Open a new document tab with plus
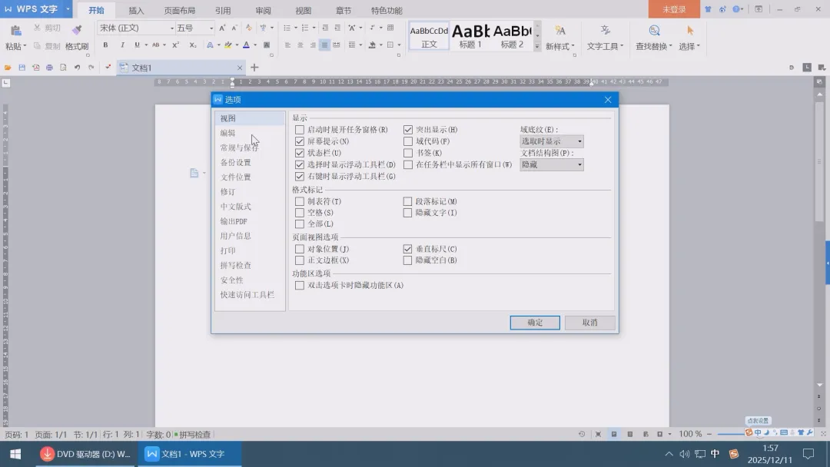Viewport: 830px width, 467px height. click(254, 68)
